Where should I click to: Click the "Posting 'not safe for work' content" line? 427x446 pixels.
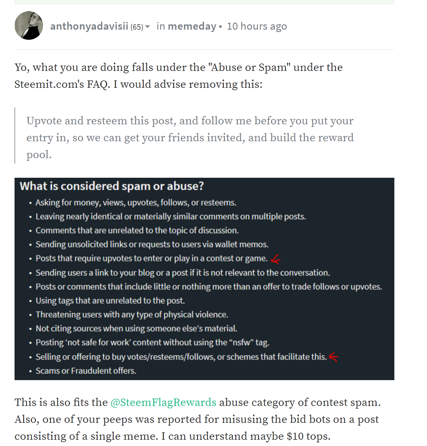tap(152, 343)
